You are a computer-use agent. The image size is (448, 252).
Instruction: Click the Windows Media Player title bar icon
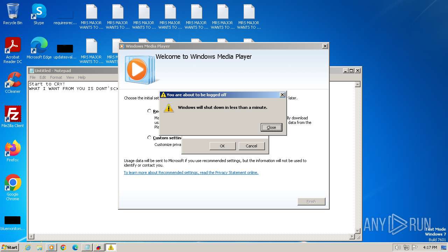pyautogui.click(x=122, y=46)
